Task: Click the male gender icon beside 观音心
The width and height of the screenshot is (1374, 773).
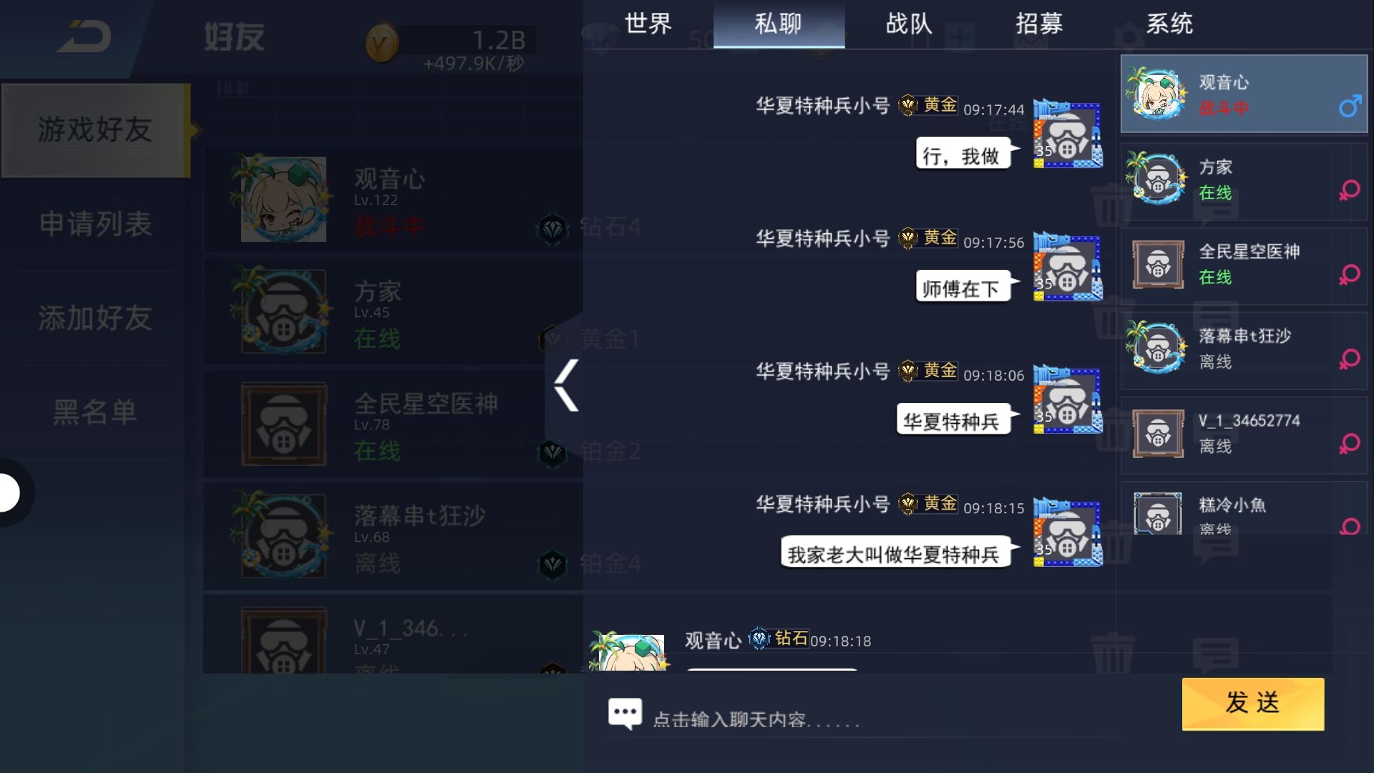Action: point(1350,107)
